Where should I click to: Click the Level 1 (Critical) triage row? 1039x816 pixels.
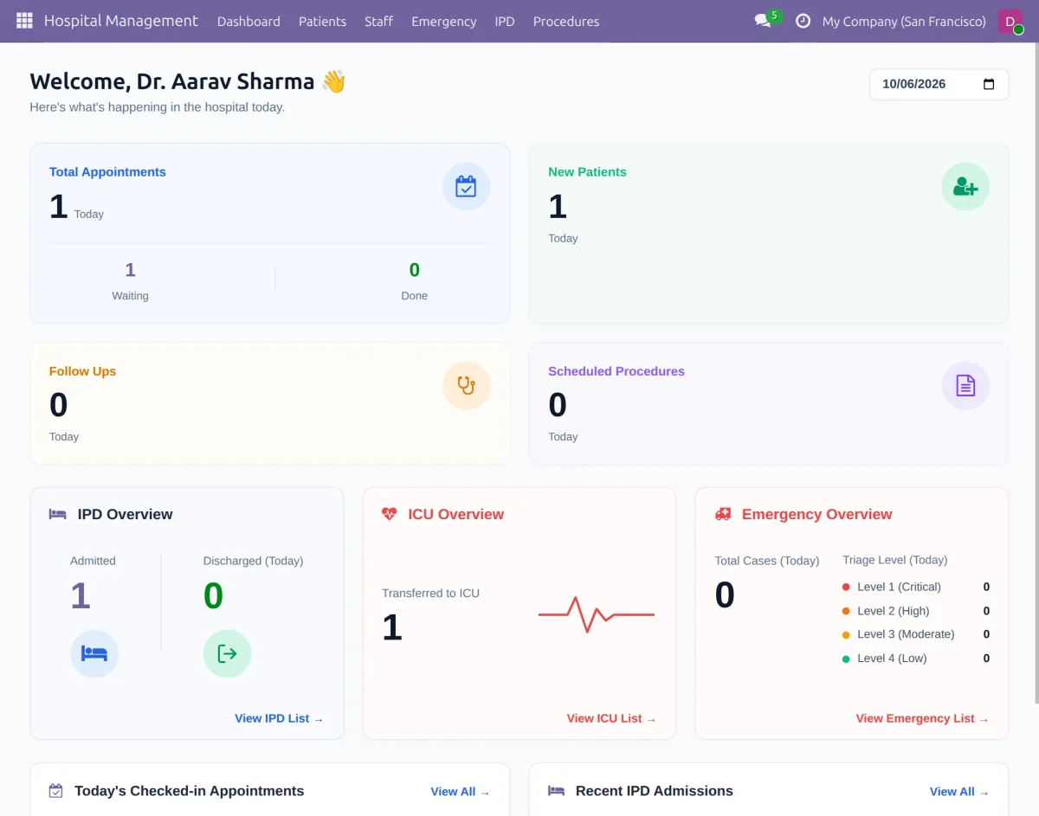(915, 587)
